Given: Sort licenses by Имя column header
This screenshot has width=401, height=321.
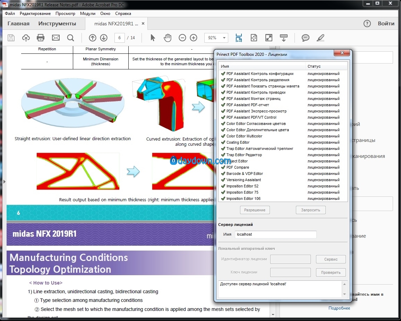Looking at the screenshot, I should pos(262,66).
